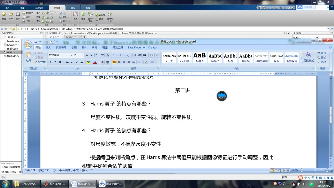This screenshot has width=334, height=188.
Task: Open the font name dropdown (微软雅黑)
Action: (71, 55)
